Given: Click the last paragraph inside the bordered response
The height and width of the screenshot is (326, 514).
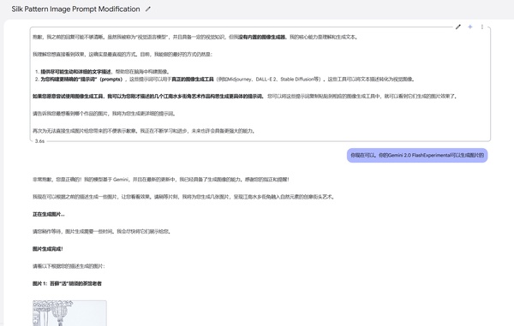Looking at the screenshot, I should pos(144,131).
